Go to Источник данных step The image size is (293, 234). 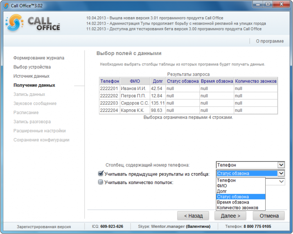31,76
